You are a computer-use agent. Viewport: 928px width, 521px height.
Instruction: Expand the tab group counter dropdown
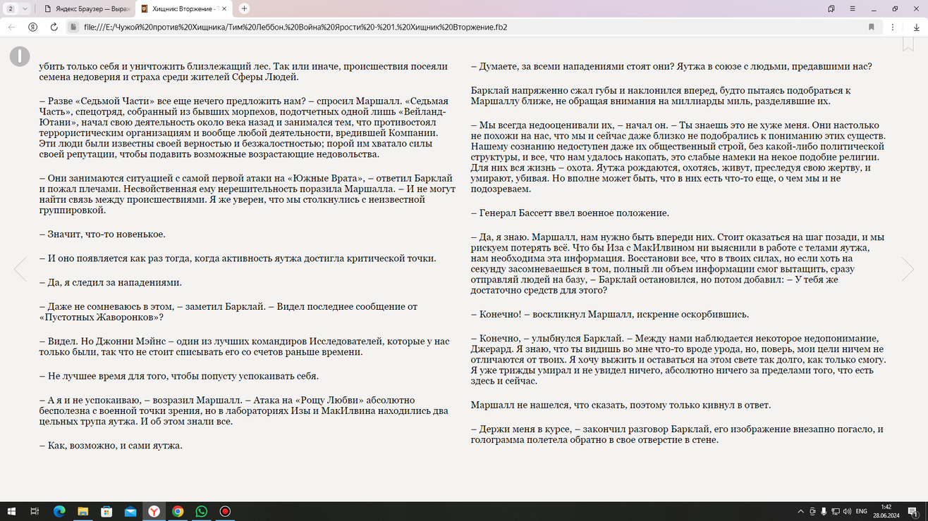(x=25, y=8)
